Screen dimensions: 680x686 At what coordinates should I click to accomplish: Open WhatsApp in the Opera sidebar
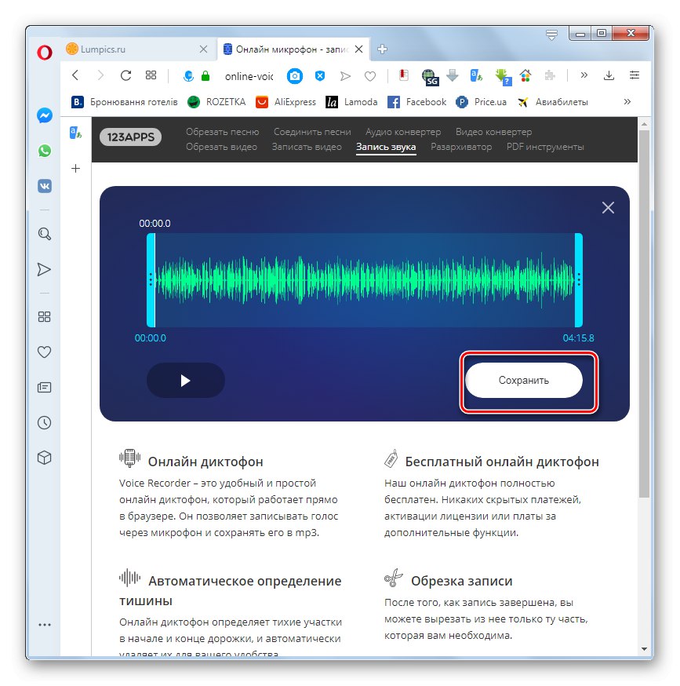pos(44,151)
